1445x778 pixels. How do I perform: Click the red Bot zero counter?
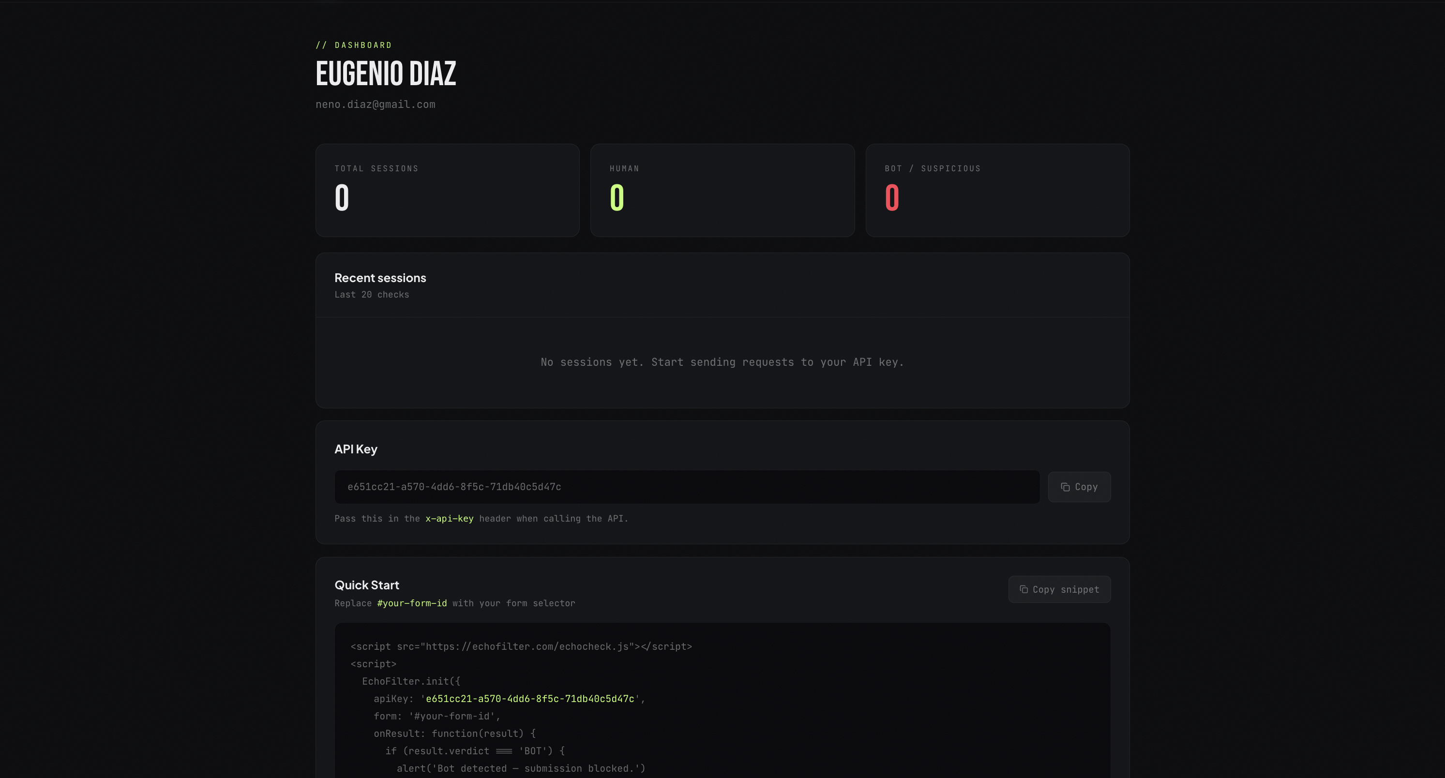pos(891,197)
